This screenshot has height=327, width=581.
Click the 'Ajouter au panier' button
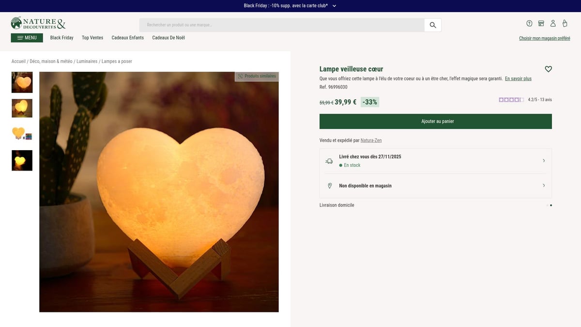[435, 121]
